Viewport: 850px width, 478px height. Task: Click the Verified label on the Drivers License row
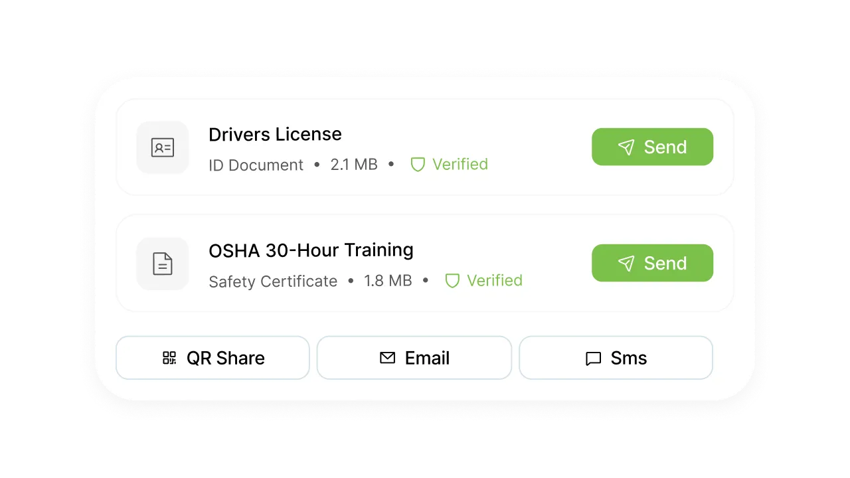(460, 164)
